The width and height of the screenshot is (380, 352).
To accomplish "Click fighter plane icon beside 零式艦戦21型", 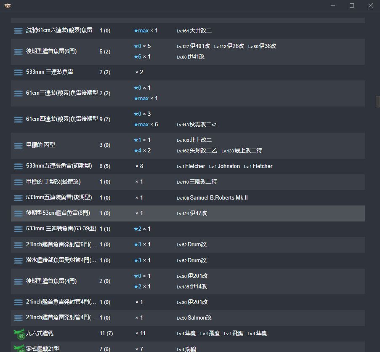I will (19, 349).
